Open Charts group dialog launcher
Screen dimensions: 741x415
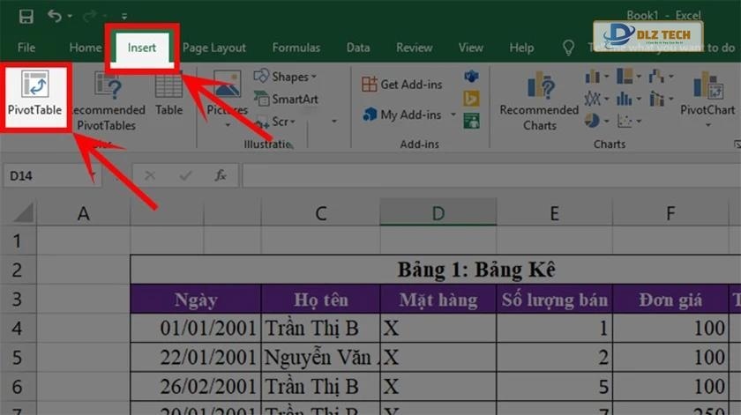737,144
